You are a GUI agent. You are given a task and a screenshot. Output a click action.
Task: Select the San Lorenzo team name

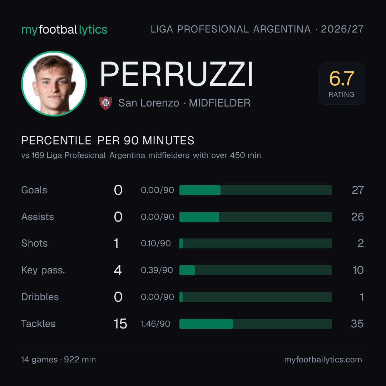pos(149,103)
